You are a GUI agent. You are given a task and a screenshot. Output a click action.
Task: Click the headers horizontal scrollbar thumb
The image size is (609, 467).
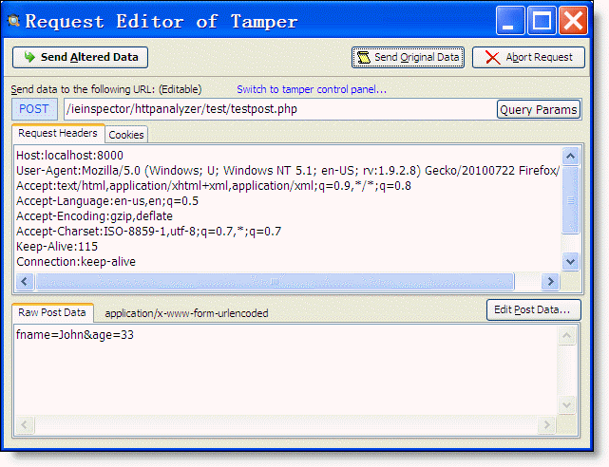click(275, 282)
